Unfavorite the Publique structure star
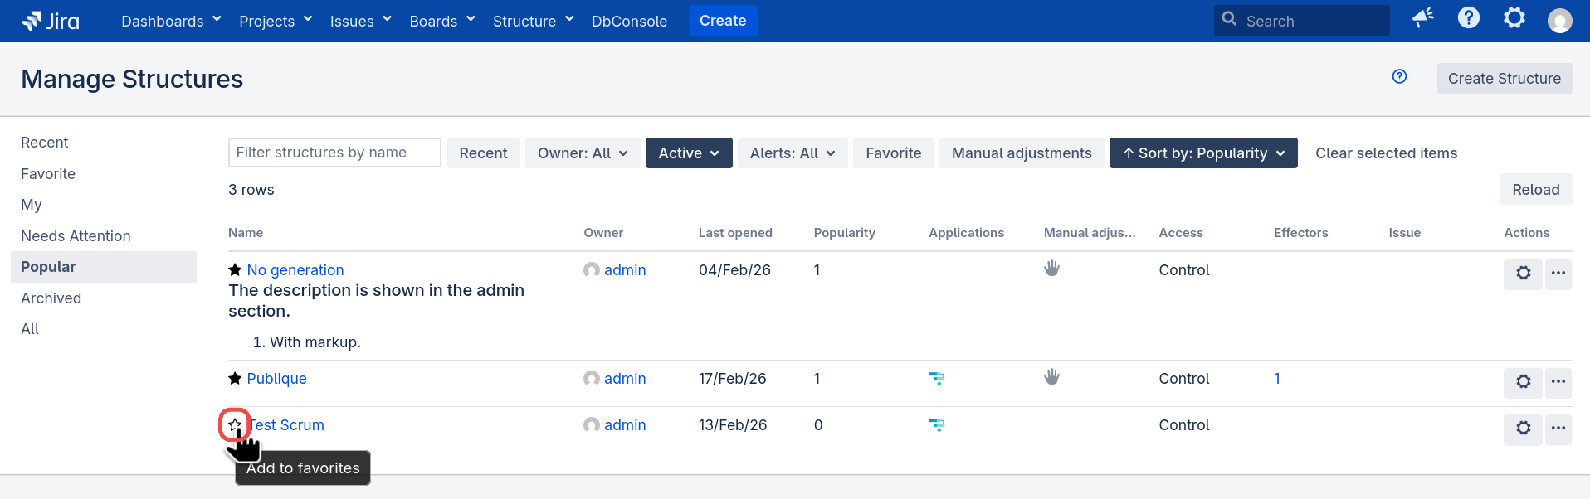This screenshot has height=499, width=1590. (x=235, y=379)
